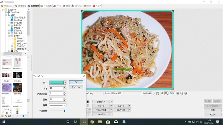
Task: Click the キャンセル button in dialog
Action: point(76,87)
